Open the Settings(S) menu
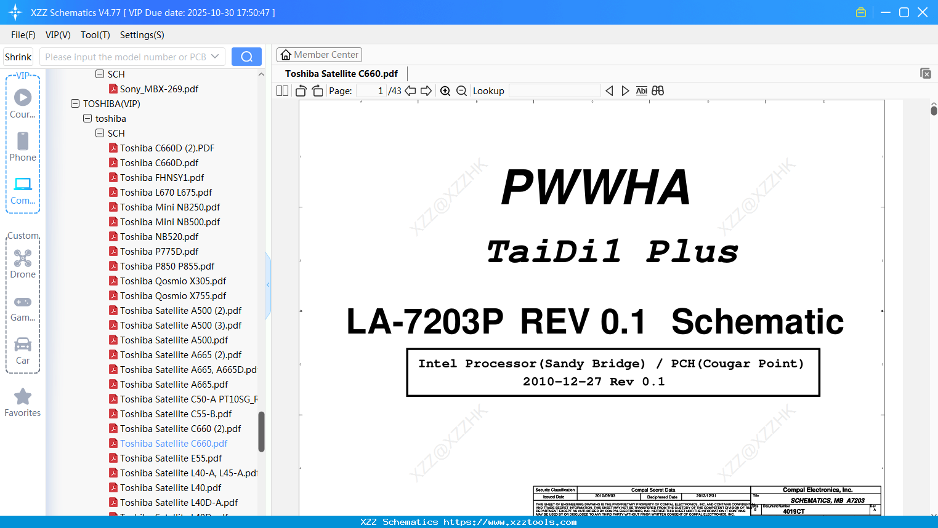Viewport: 938px width, 528px height. click(x=142, y=35)
